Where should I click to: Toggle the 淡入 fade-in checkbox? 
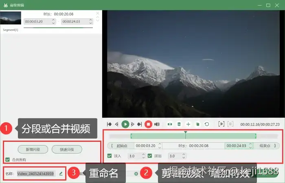pyautogui.click(x=110, y=156)
